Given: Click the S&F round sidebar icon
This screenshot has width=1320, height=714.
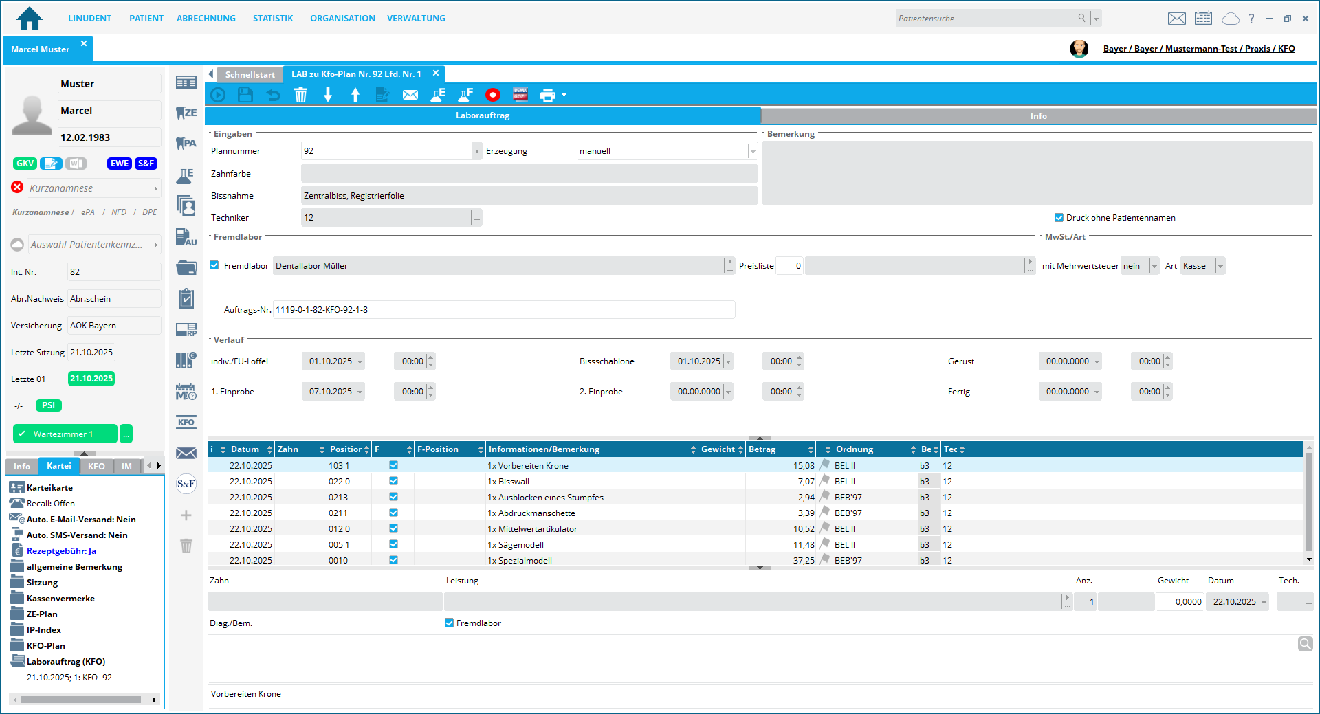Looking at the screenshot, I should [186, 484].
